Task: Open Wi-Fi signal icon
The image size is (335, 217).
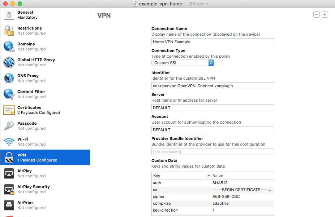Action: [x=9, y=142]
